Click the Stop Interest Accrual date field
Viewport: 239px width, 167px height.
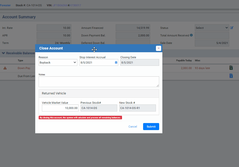[97, 63]
